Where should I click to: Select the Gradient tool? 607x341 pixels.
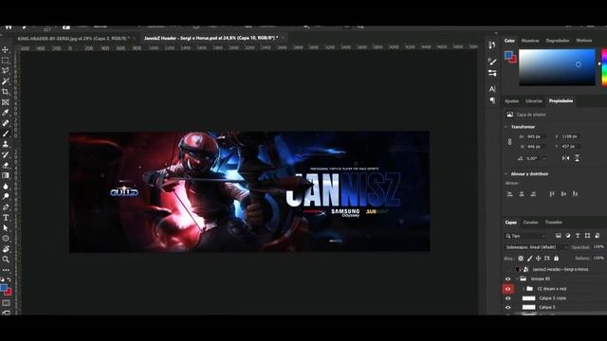(x=6, y=175)
